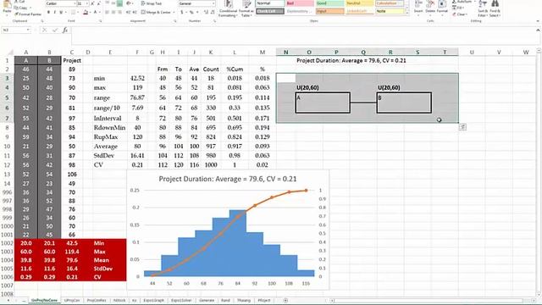Apply the font color A

96,13
